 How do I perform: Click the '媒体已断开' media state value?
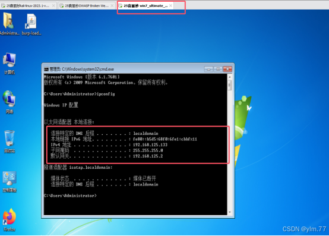pyautogui.click(x=144, y=178)
